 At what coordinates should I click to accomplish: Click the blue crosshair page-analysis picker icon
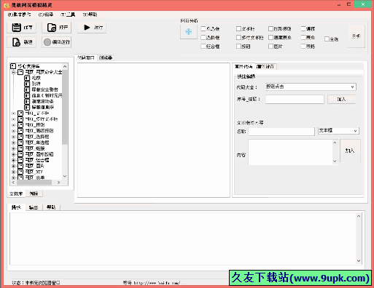(x=189, y=32)
